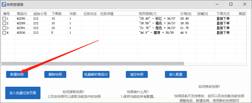The height and width of the screenshot is (103, 252).
Task: Click the 如何读取快照? help text
Action: click(74, 92)
